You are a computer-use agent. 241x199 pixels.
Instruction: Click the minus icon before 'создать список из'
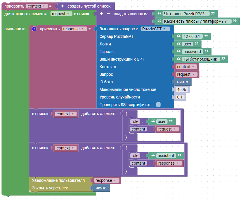coord(108,14)
